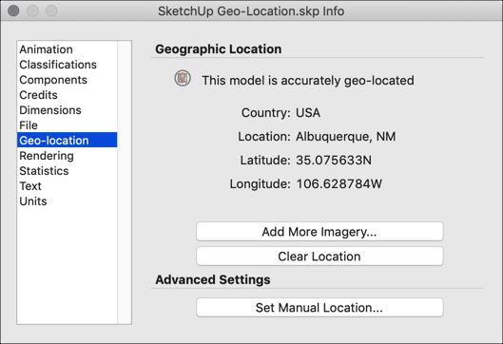Open the Units settings
The image size is (503, 344).
tap(68, 201)
